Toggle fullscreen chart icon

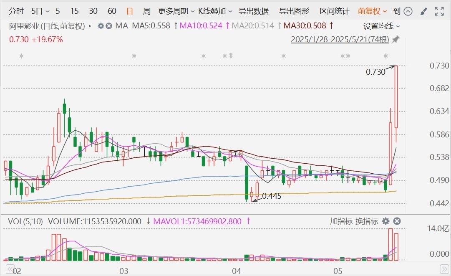tap(439, 11)
